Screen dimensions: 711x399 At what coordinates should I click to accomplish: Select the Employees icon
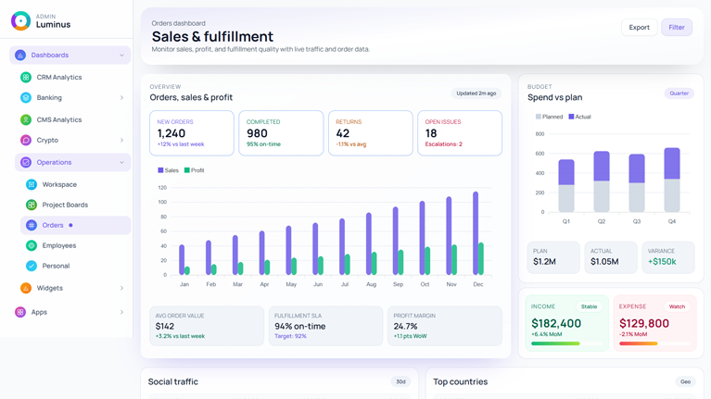32,246
